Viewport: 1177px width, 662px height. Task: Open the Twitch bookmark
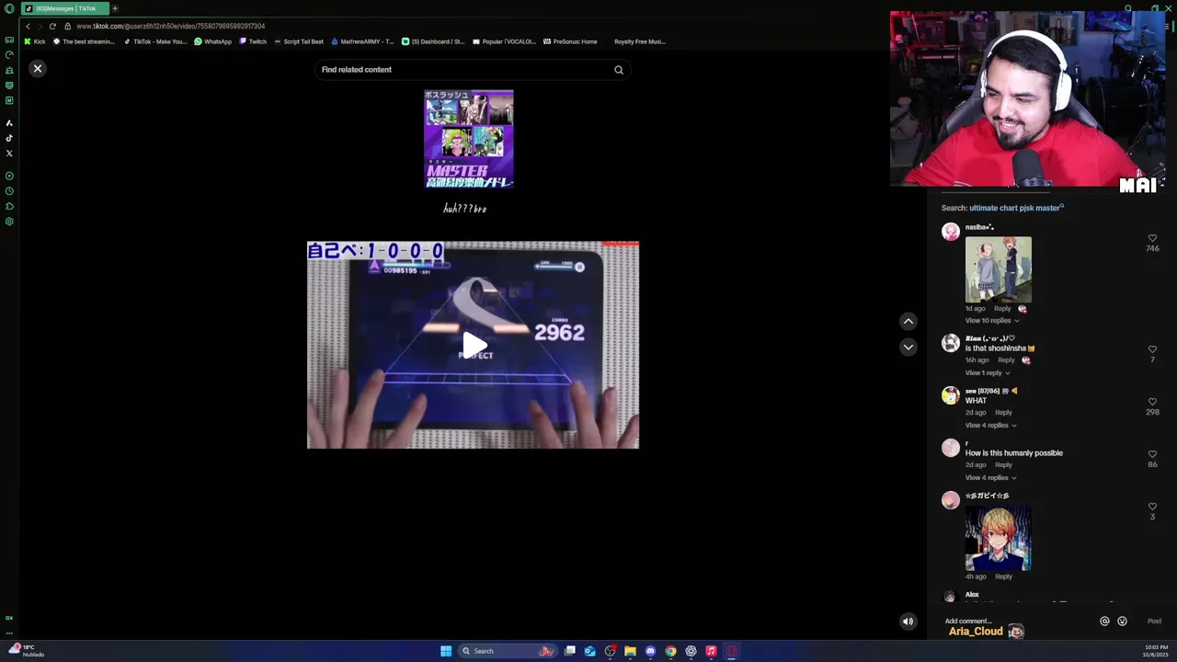coord(253,41)
